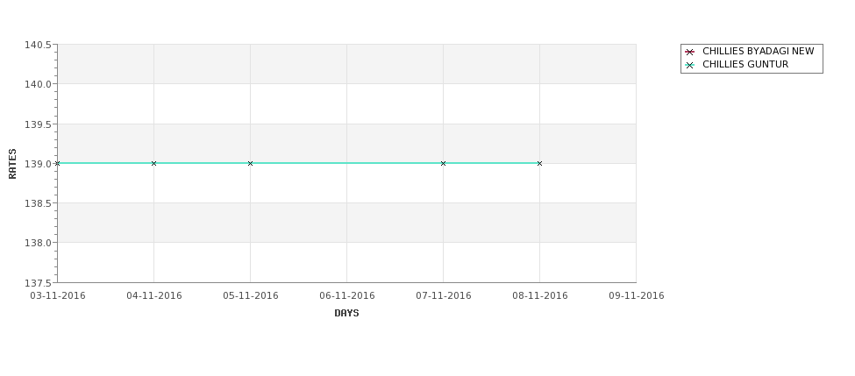Click the DAYS axis title

(x=346, y=314)
